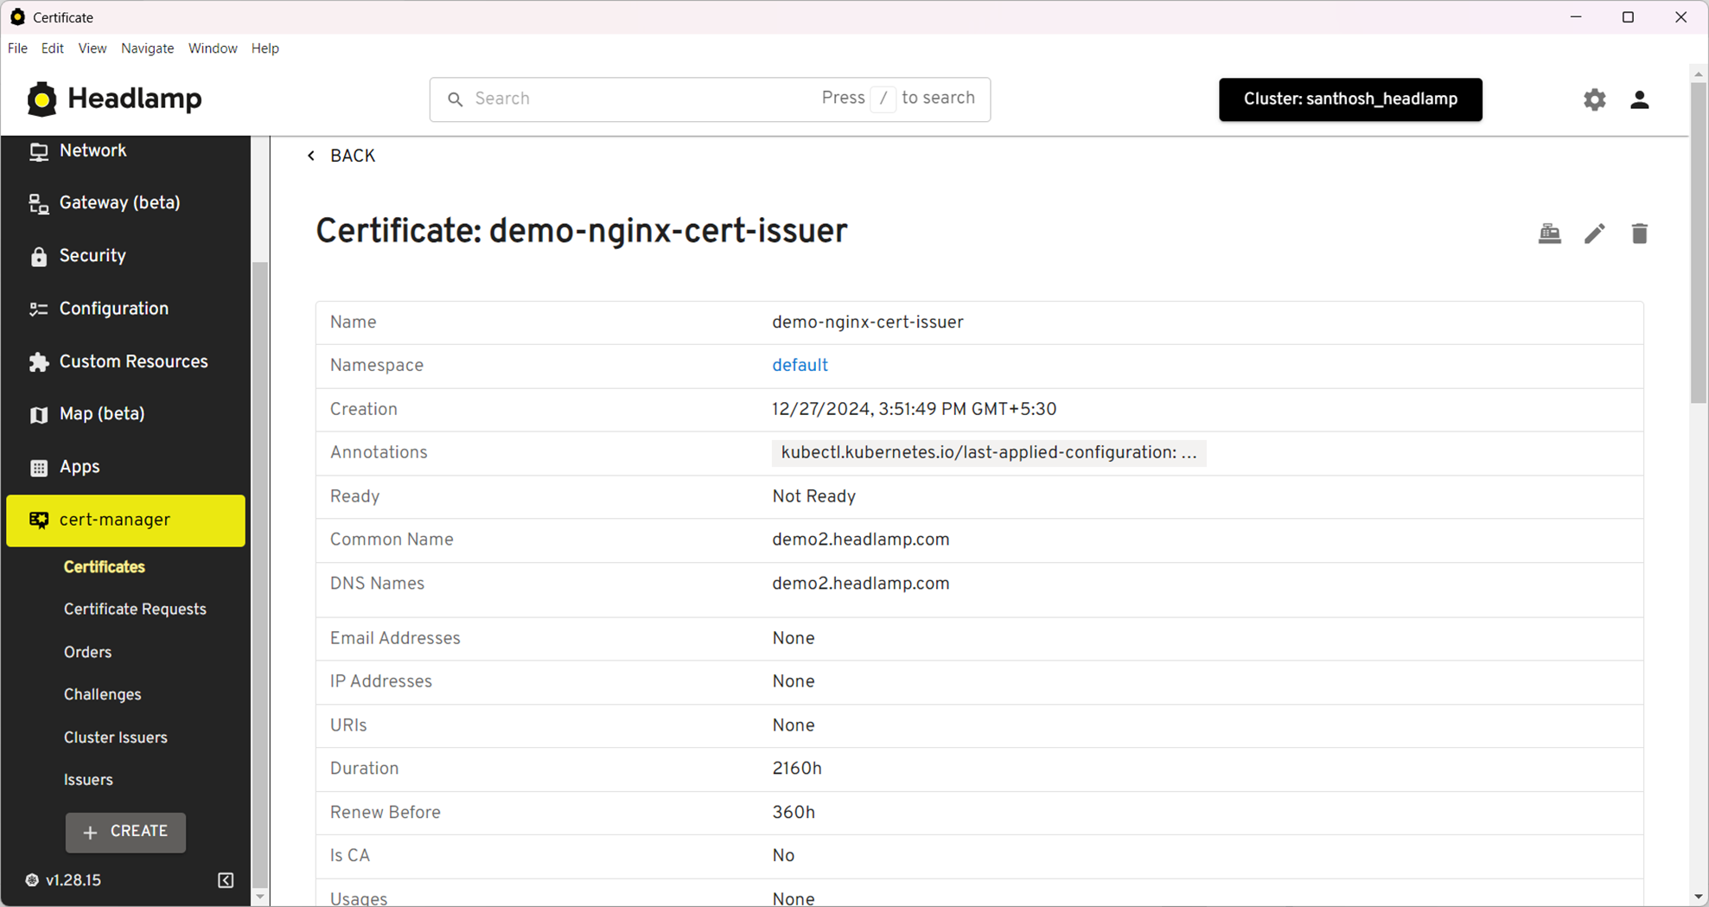The height and width of the screenshot is (907, 1709).
Task: Click the Certificate: demo-nginx-cert-issuer heading
Action: click(x=581, y=232)
